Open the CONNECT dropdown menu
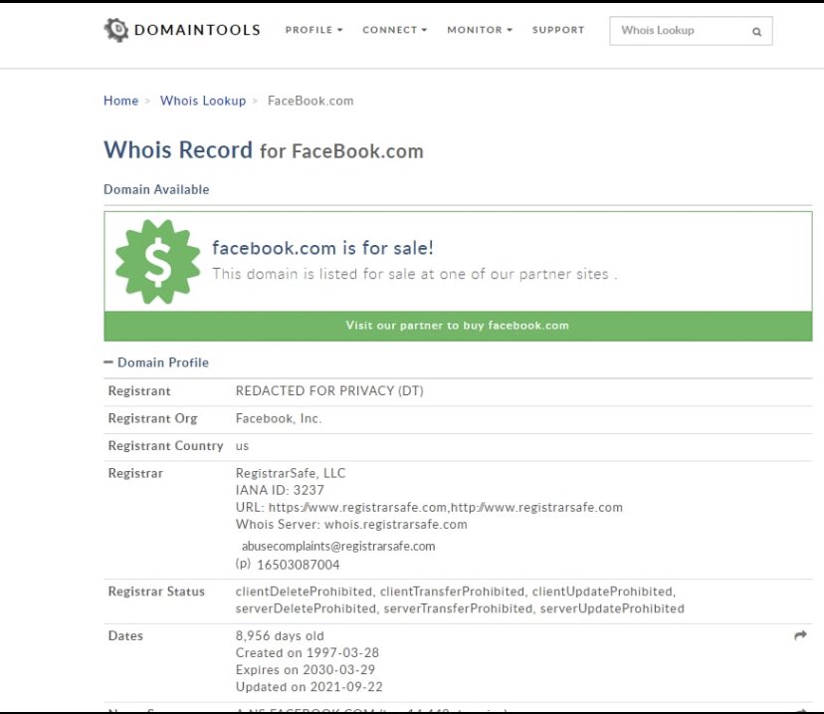 (393, 31)
